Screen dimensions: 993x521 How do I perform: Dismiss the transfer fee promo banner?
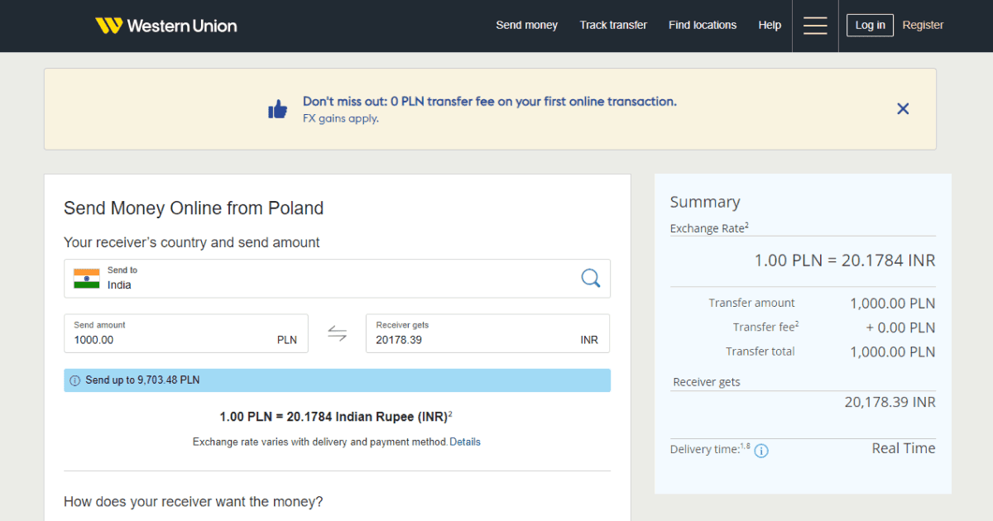click(903, 108)
